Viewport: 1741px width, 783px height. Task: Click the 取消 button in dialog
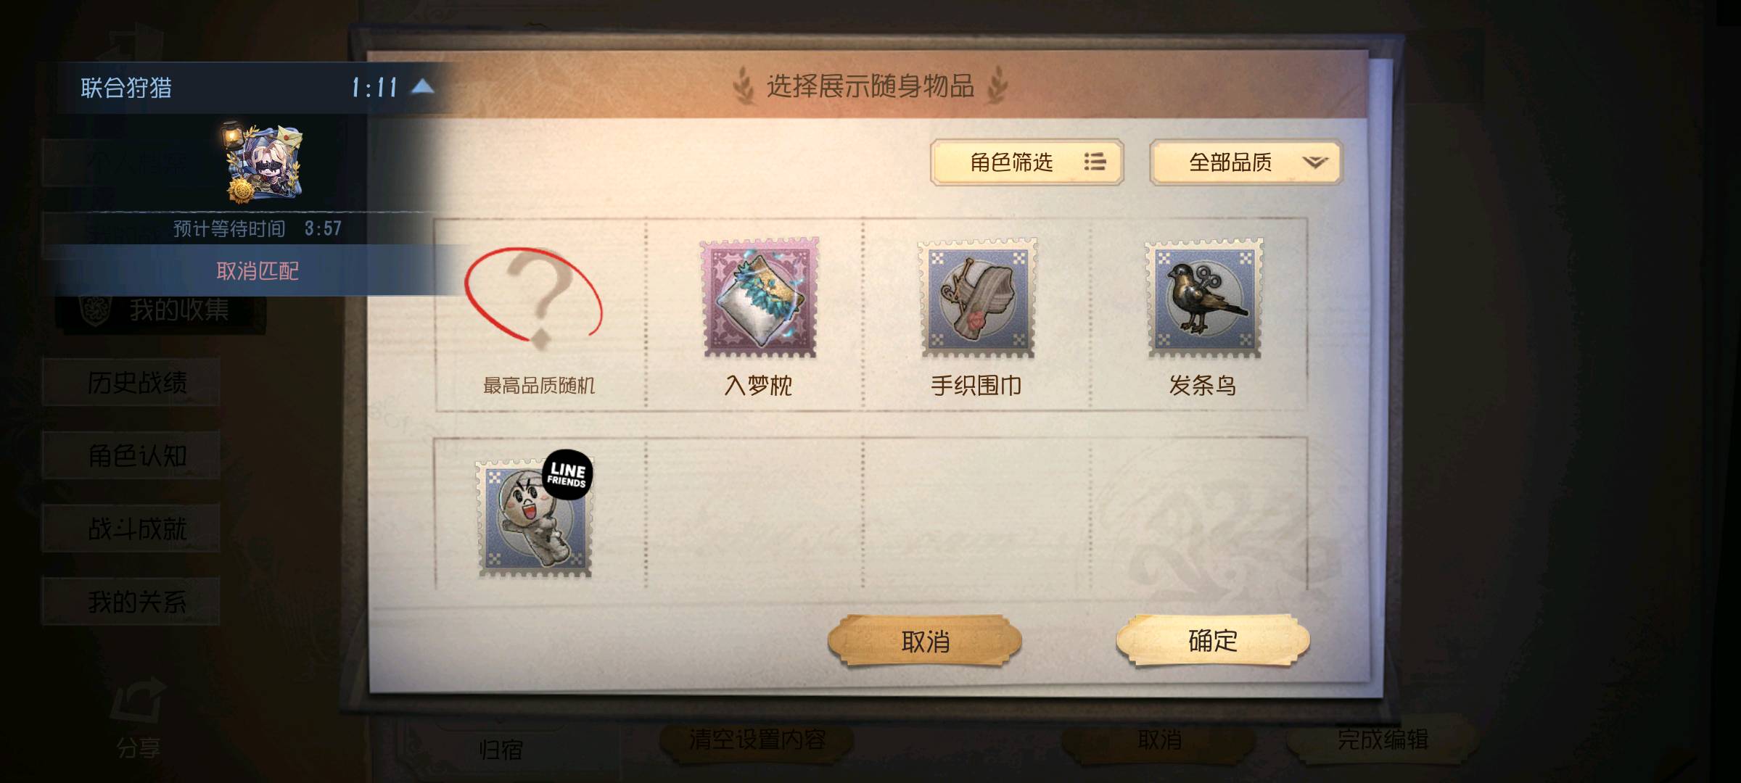coord(925,641)
